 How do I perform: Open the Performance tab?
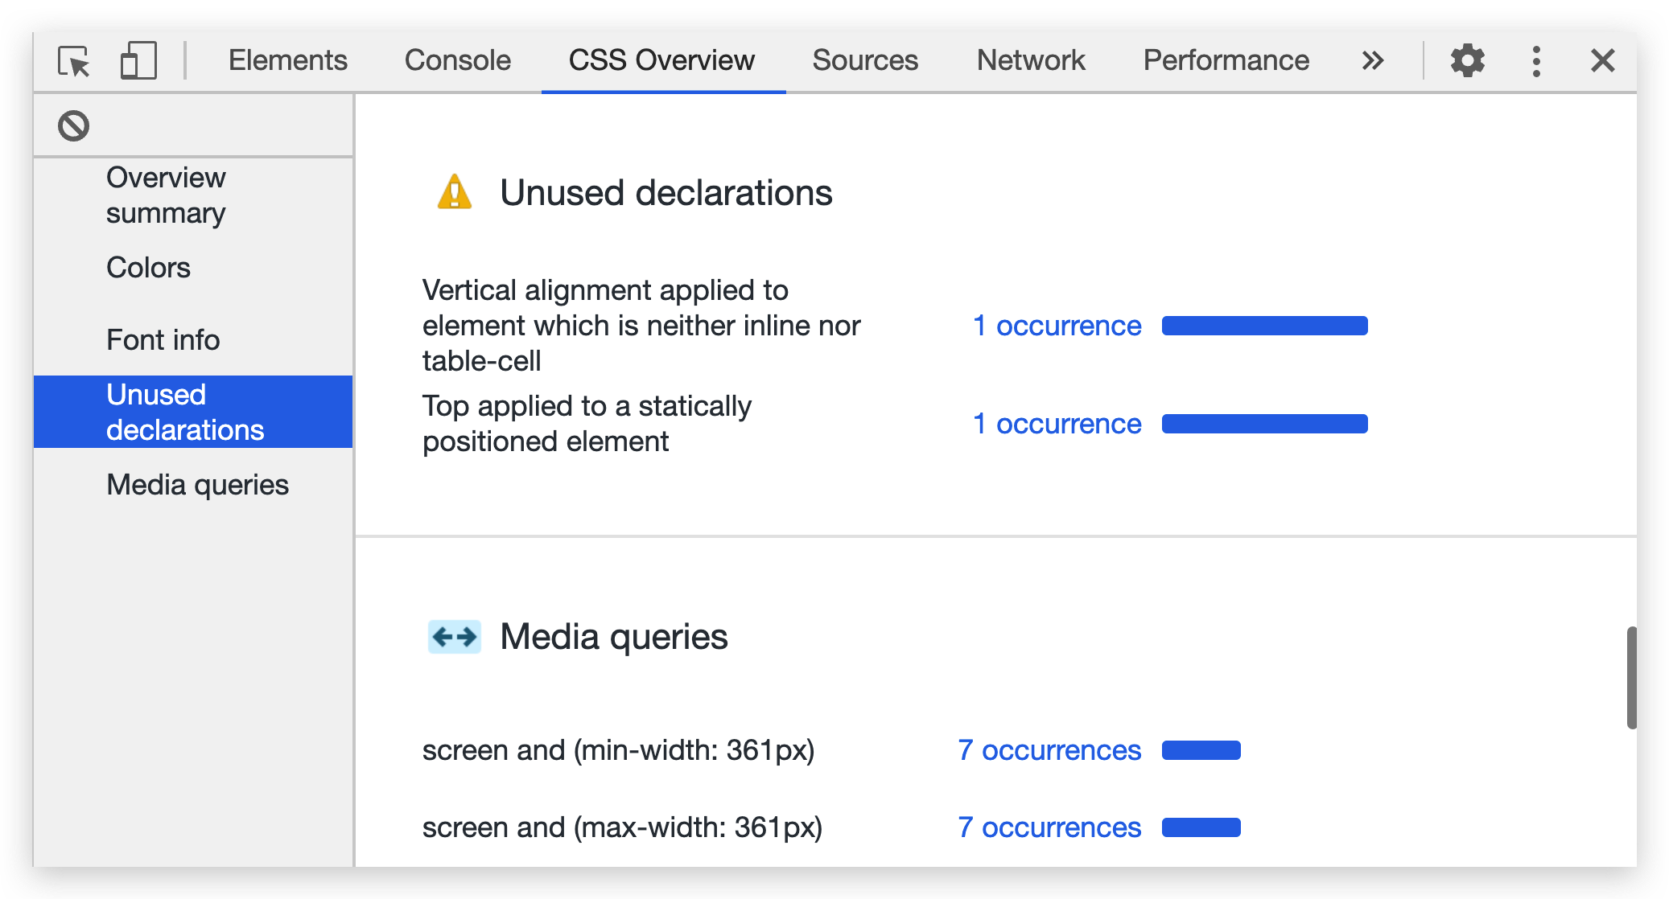click(1226, 61)
